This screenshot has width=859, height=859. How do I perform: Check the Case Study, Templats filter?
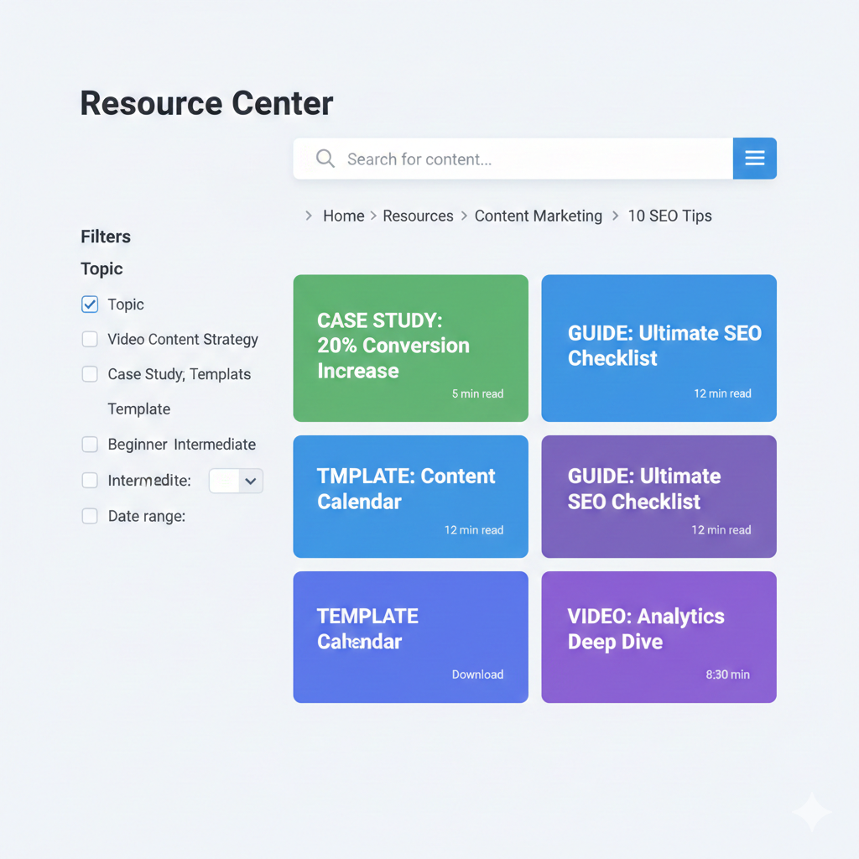[90, 374]
